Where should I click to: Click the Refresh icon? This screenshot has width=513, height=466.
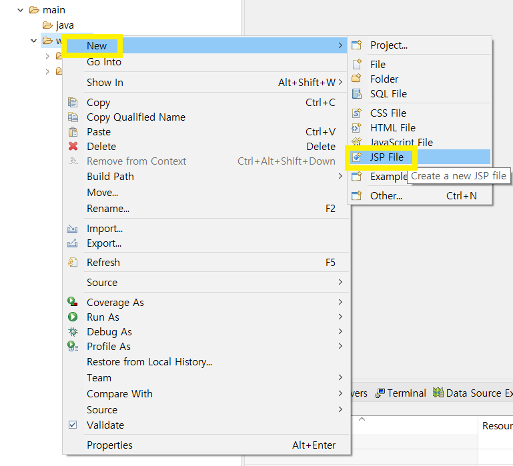click(x=73, y=262)
